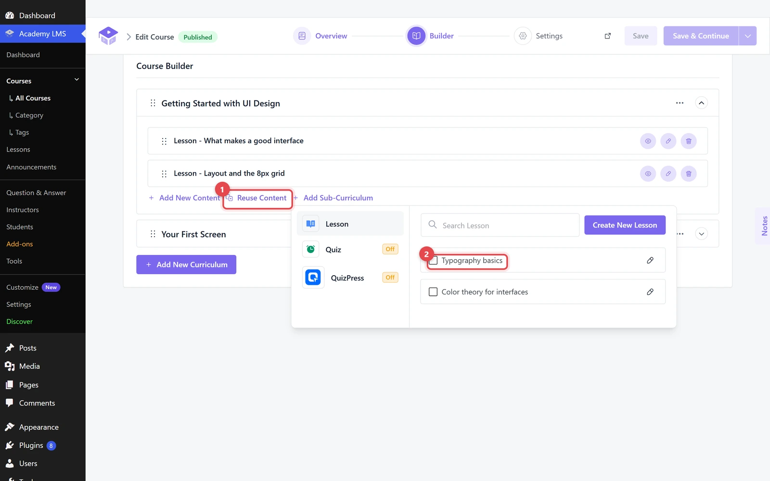The image size is (770, 481).
Task: Switch to the Overview step
Action: tap(321, 36)
